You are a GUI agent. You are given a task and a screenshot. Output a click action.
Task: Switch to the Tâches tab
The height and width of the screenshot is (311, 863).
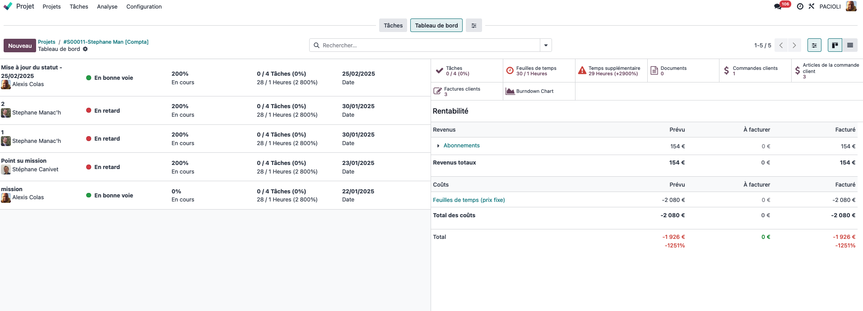(x=393, y=26)
